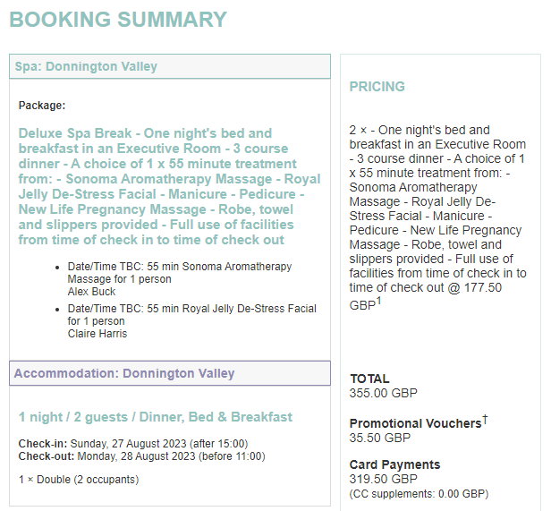Click the Promotional Vouchers label
Viewport: 551px width, 511px height.
tap(415, 423)
